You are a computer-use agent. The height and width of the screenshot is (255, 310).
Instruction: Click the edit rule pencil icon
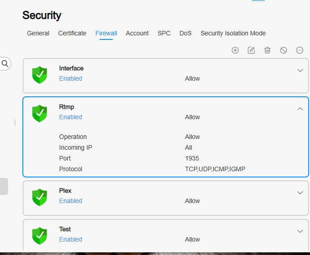pos(251,50)
